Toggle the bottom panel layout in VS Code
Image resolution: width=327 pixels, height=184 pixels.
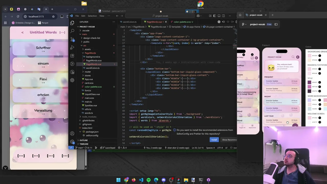click(x=219, y=16)
